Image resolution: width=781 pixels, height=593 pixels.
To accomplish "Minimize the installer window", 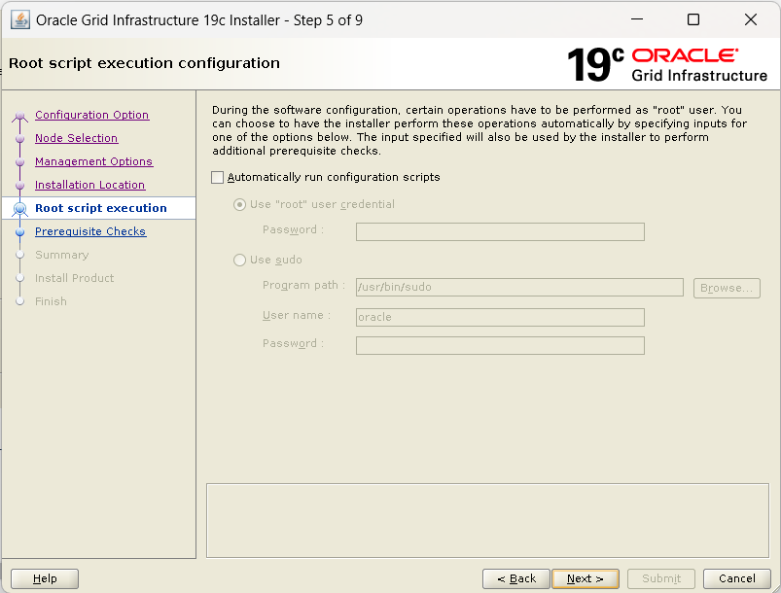I will click(x=637, y=19).
